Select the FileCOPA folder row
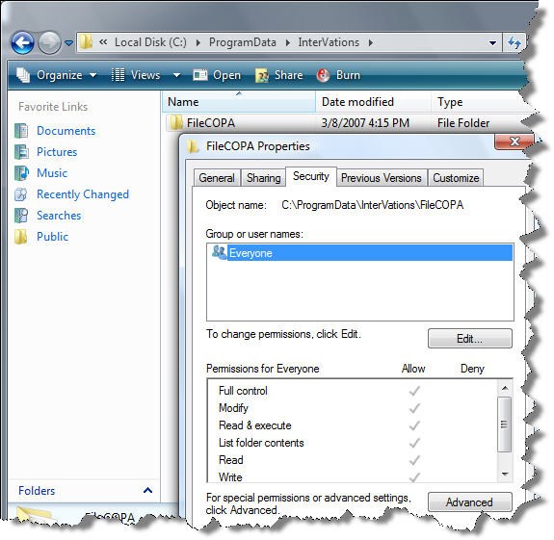This screenshot has width=554, height=540. pos(345,123)
